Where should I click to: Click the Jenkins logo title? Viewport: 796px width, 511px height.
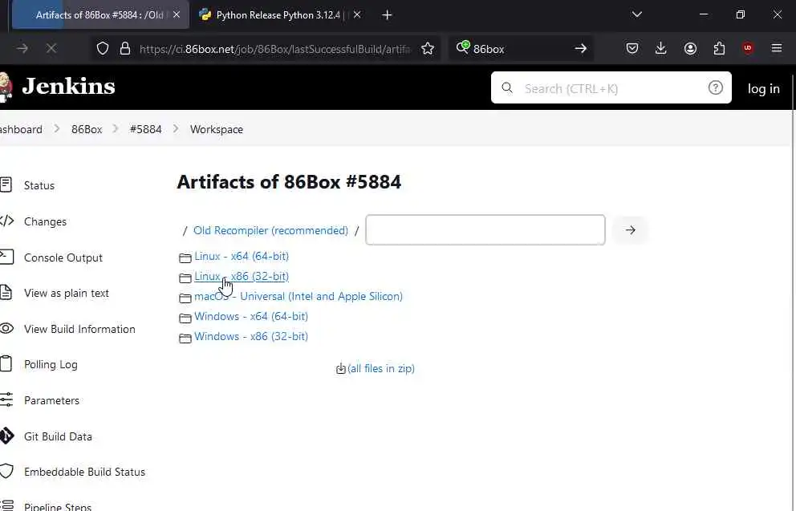pos(68,87)
